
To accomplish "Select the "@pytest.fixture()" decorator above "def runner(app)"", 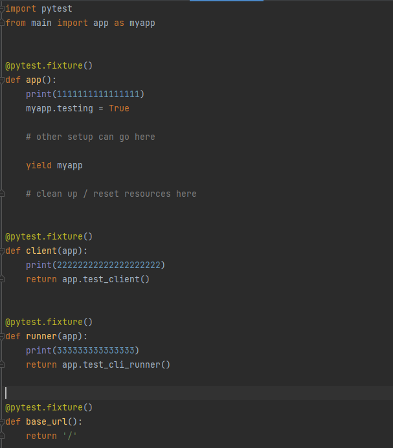I will pyautogui.click(x=49, y=322).
